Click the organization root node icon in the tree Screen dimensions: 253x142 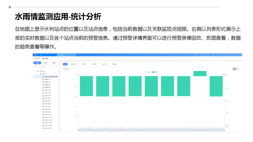click(38, 71)
